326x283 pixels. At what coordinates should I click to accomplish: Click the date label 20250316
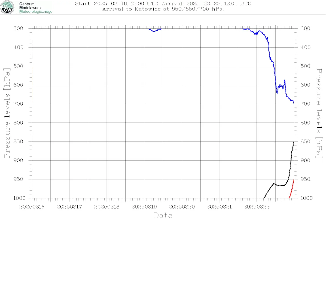point(32,207)
